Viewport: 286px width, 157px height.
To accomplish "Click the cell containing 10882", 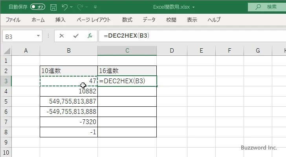I will tap(69, 91).
